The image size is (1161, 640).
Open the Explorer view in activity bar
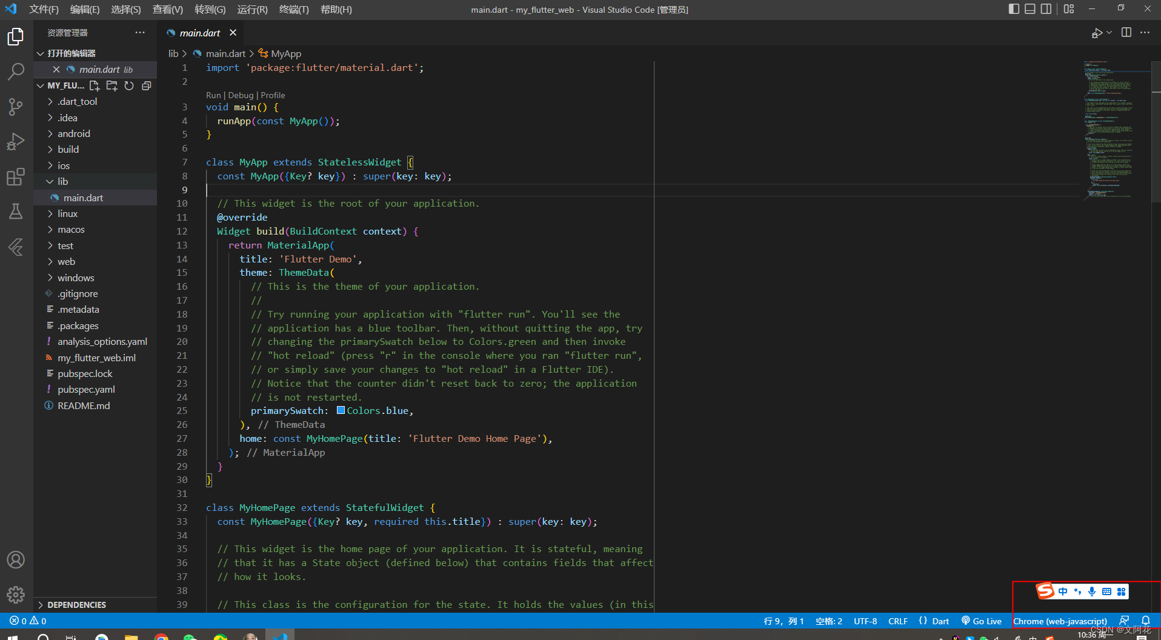tap(16, 37)
